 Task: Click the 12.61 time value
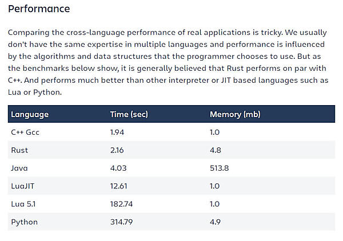(x=119, y=186)
